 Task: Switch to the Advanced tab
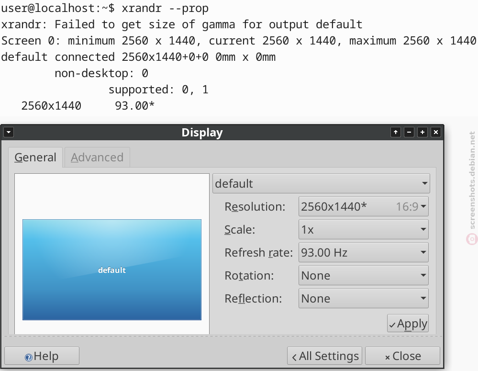[x=97, y=157]
